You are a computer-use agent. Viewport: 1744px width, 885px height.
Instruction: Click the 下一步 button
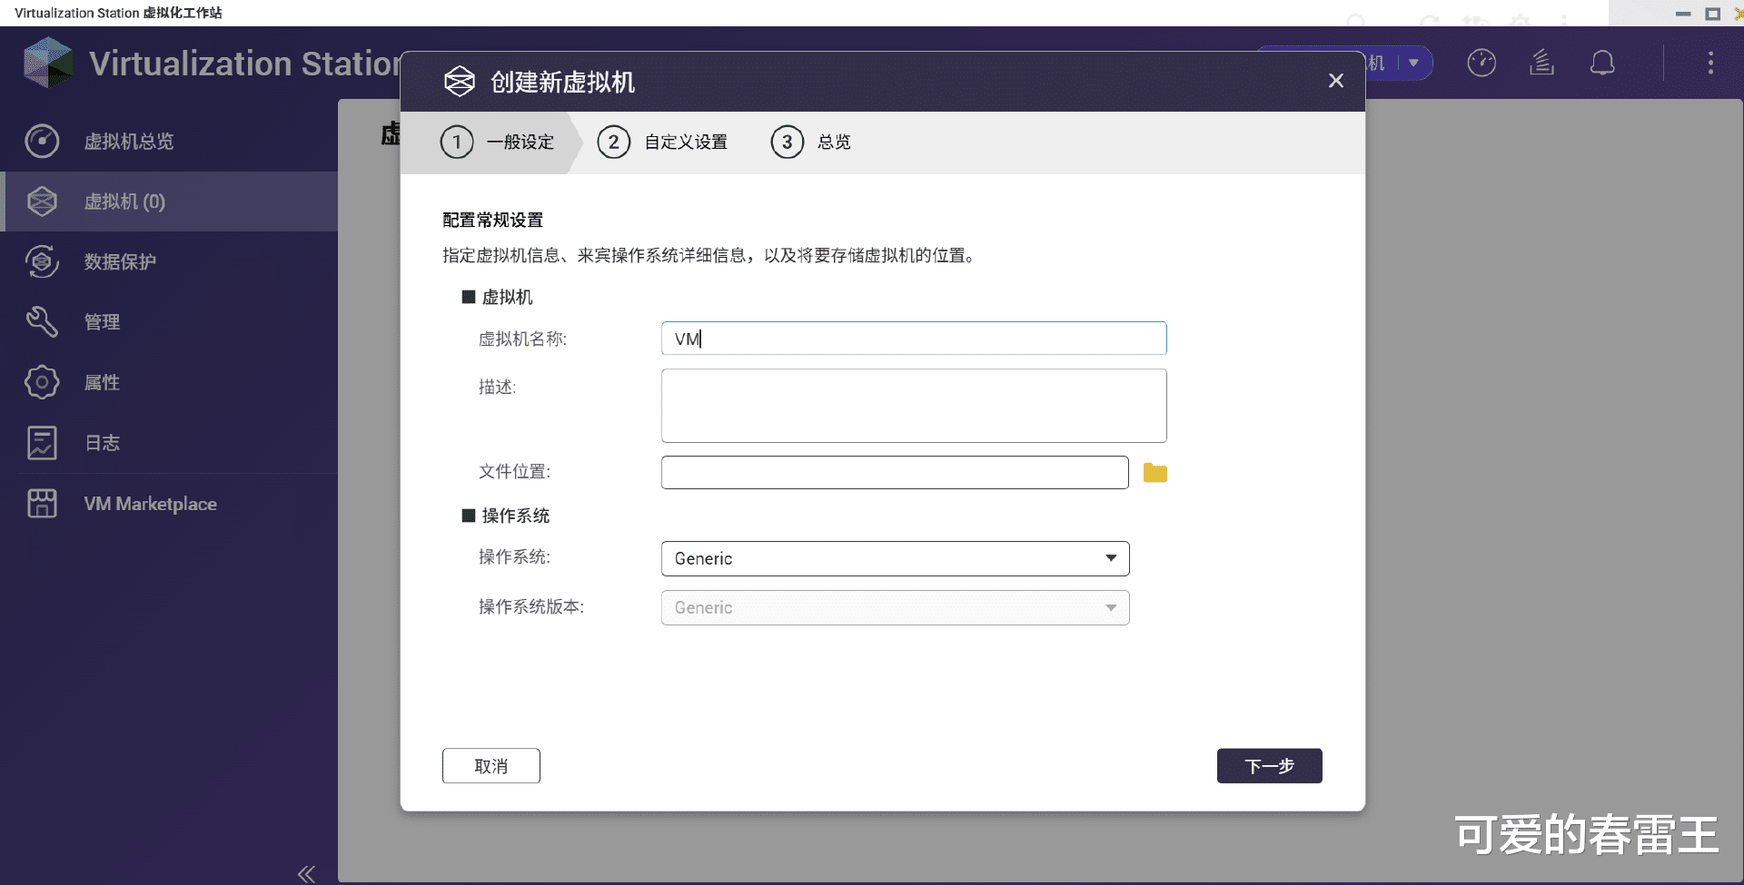pos(1269,765)
